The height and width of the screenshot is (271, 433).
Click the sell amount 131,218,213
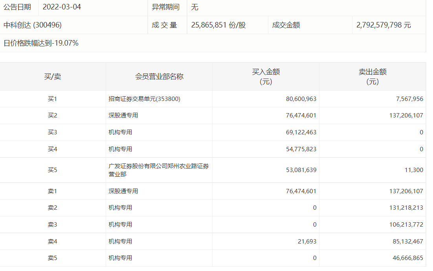405,208
